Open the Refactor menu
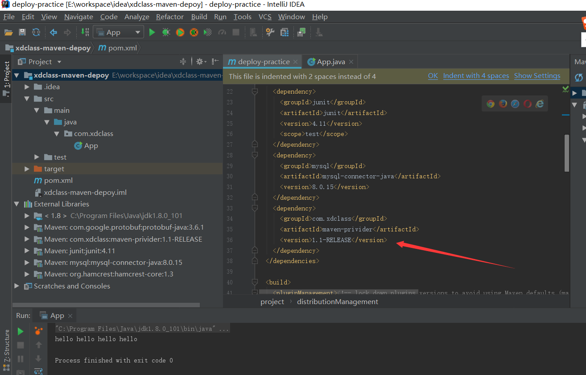 click(x=170, y=16)
